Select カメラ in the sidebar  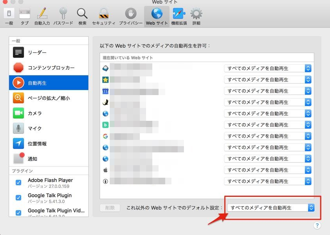click(x=48, y=113)
